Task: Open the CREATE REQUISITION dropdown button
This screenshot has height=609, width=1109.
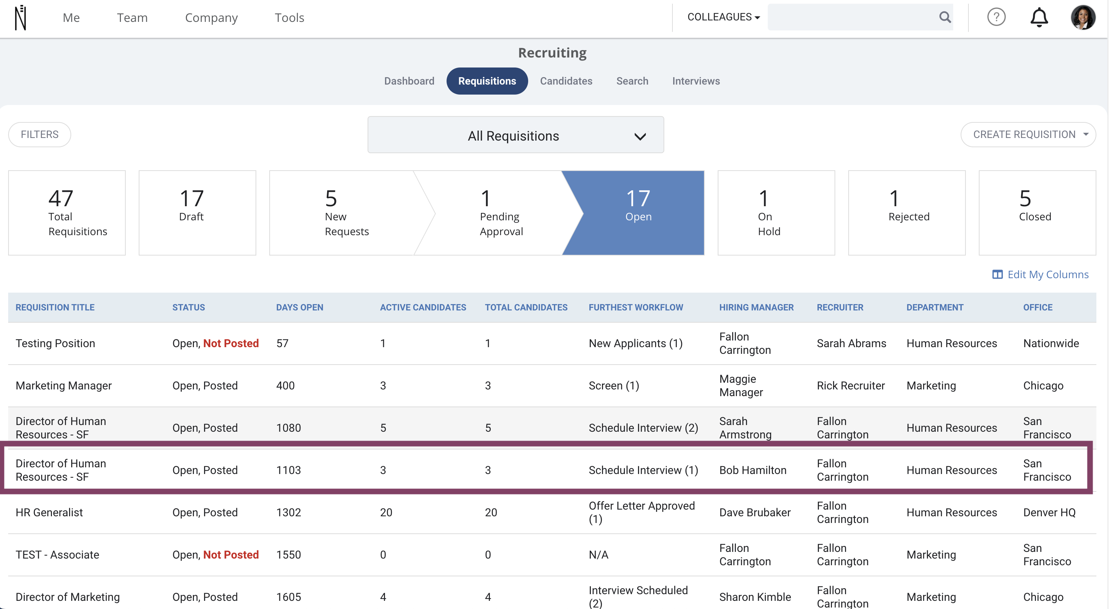Action: tap(1028, 135)
